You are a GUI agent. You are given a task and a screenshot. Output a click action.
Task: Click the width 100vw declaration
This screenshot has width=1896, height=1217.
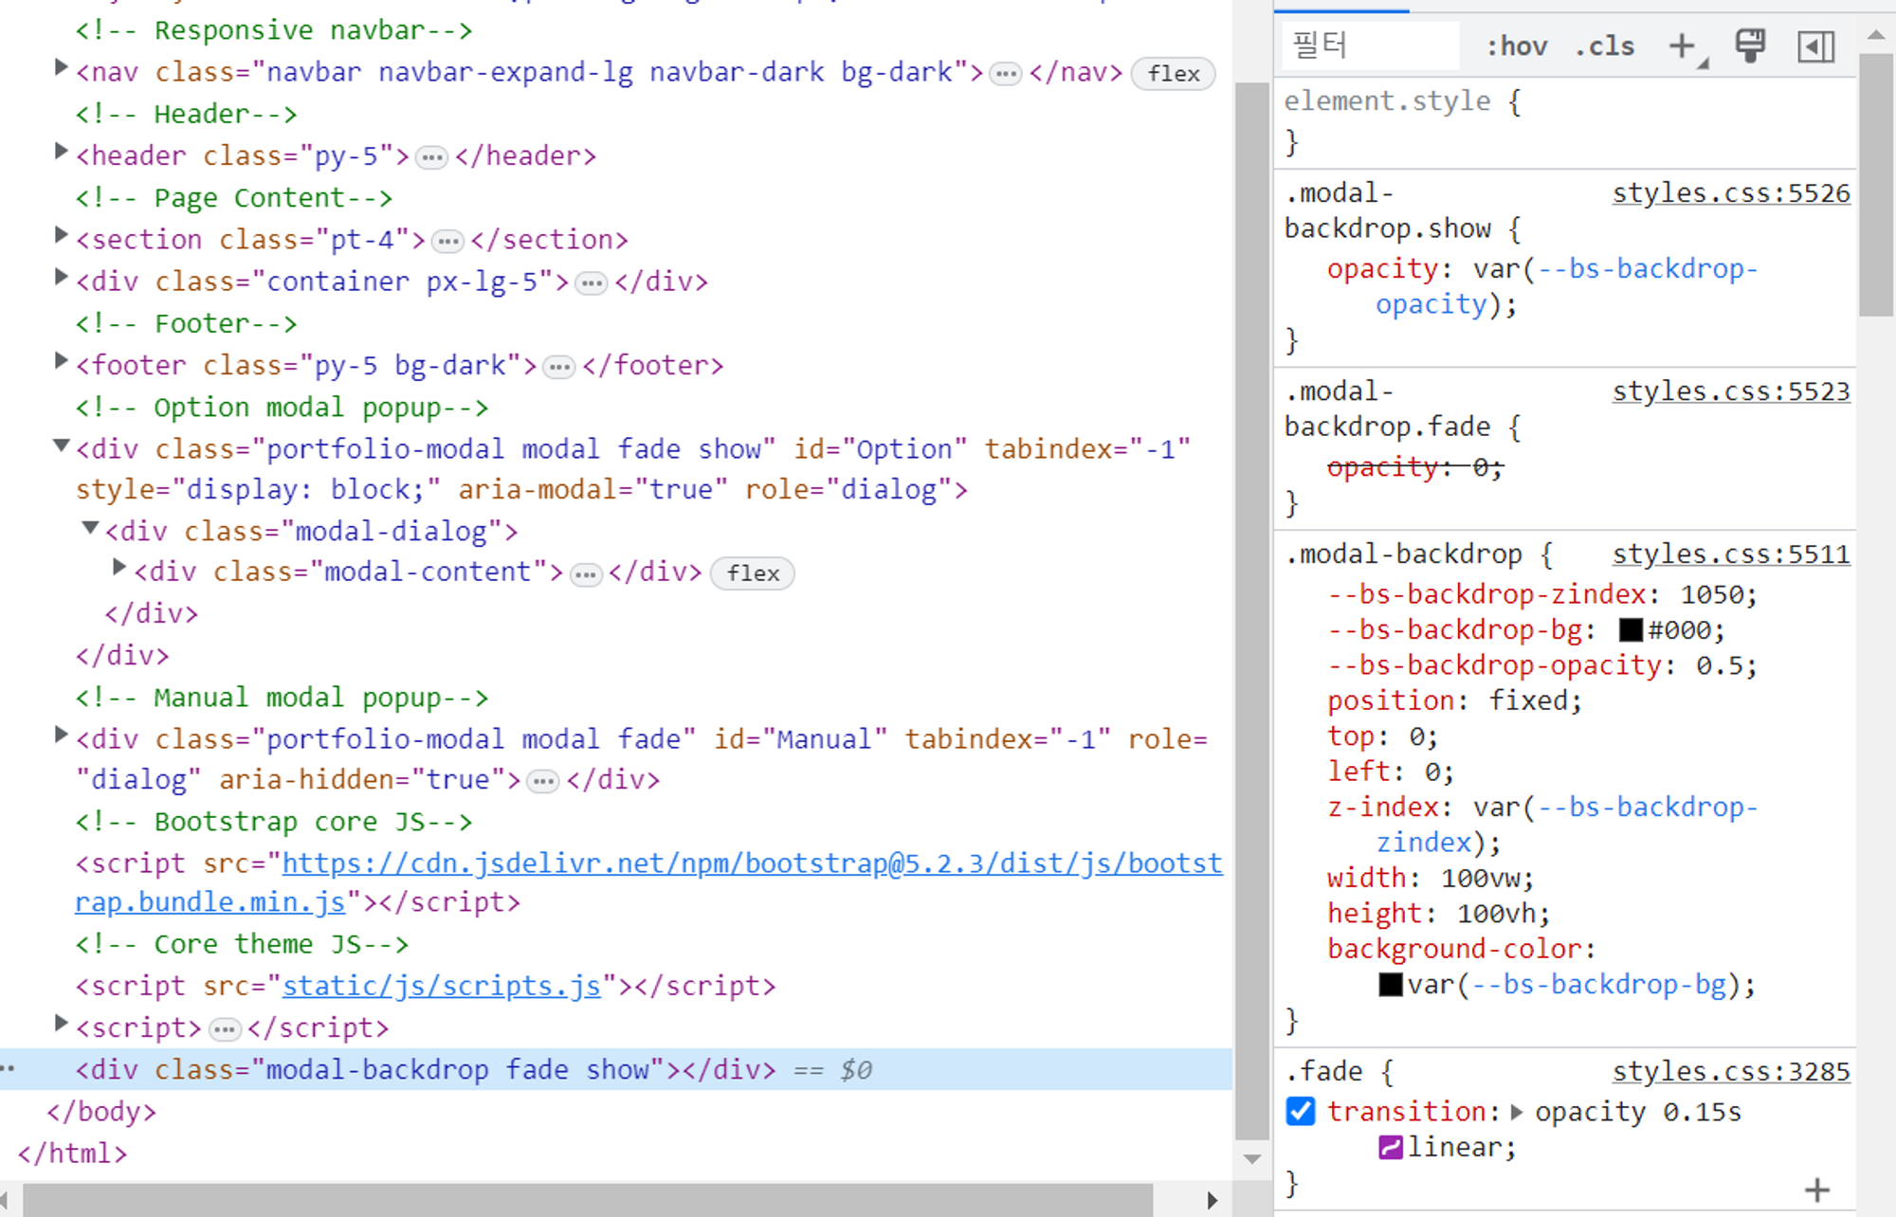1430,879
